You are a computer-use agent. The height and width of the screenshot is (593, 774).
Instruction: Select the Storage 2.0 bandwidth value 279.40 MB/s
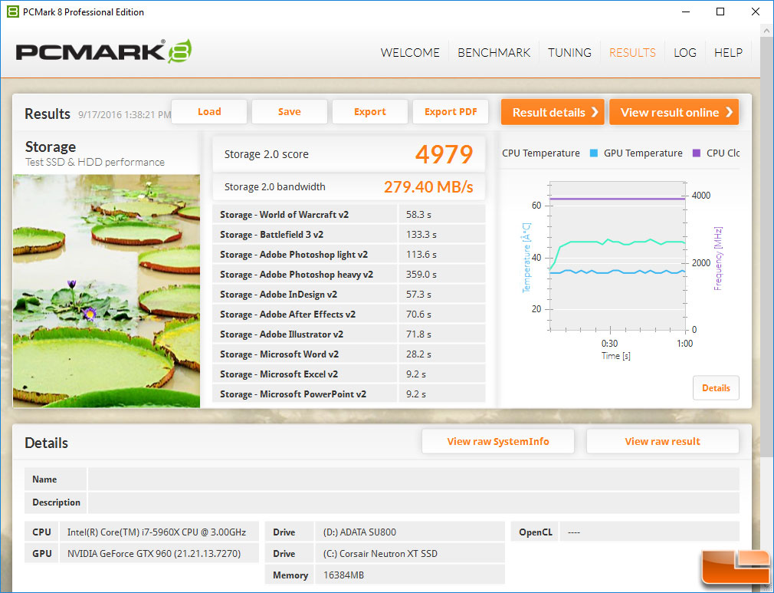pos(428,186)
